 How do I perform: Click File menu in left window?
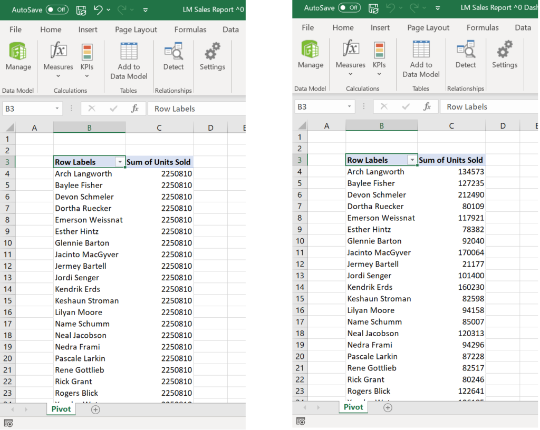(15, 30)
